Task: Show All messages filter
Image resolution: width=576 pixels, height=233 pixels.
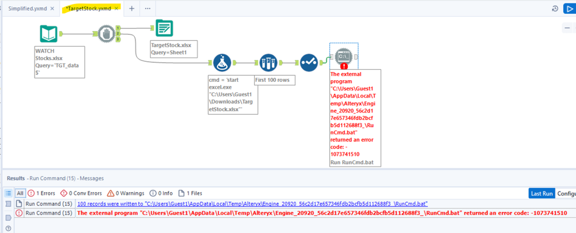Action: coord(20,193)
